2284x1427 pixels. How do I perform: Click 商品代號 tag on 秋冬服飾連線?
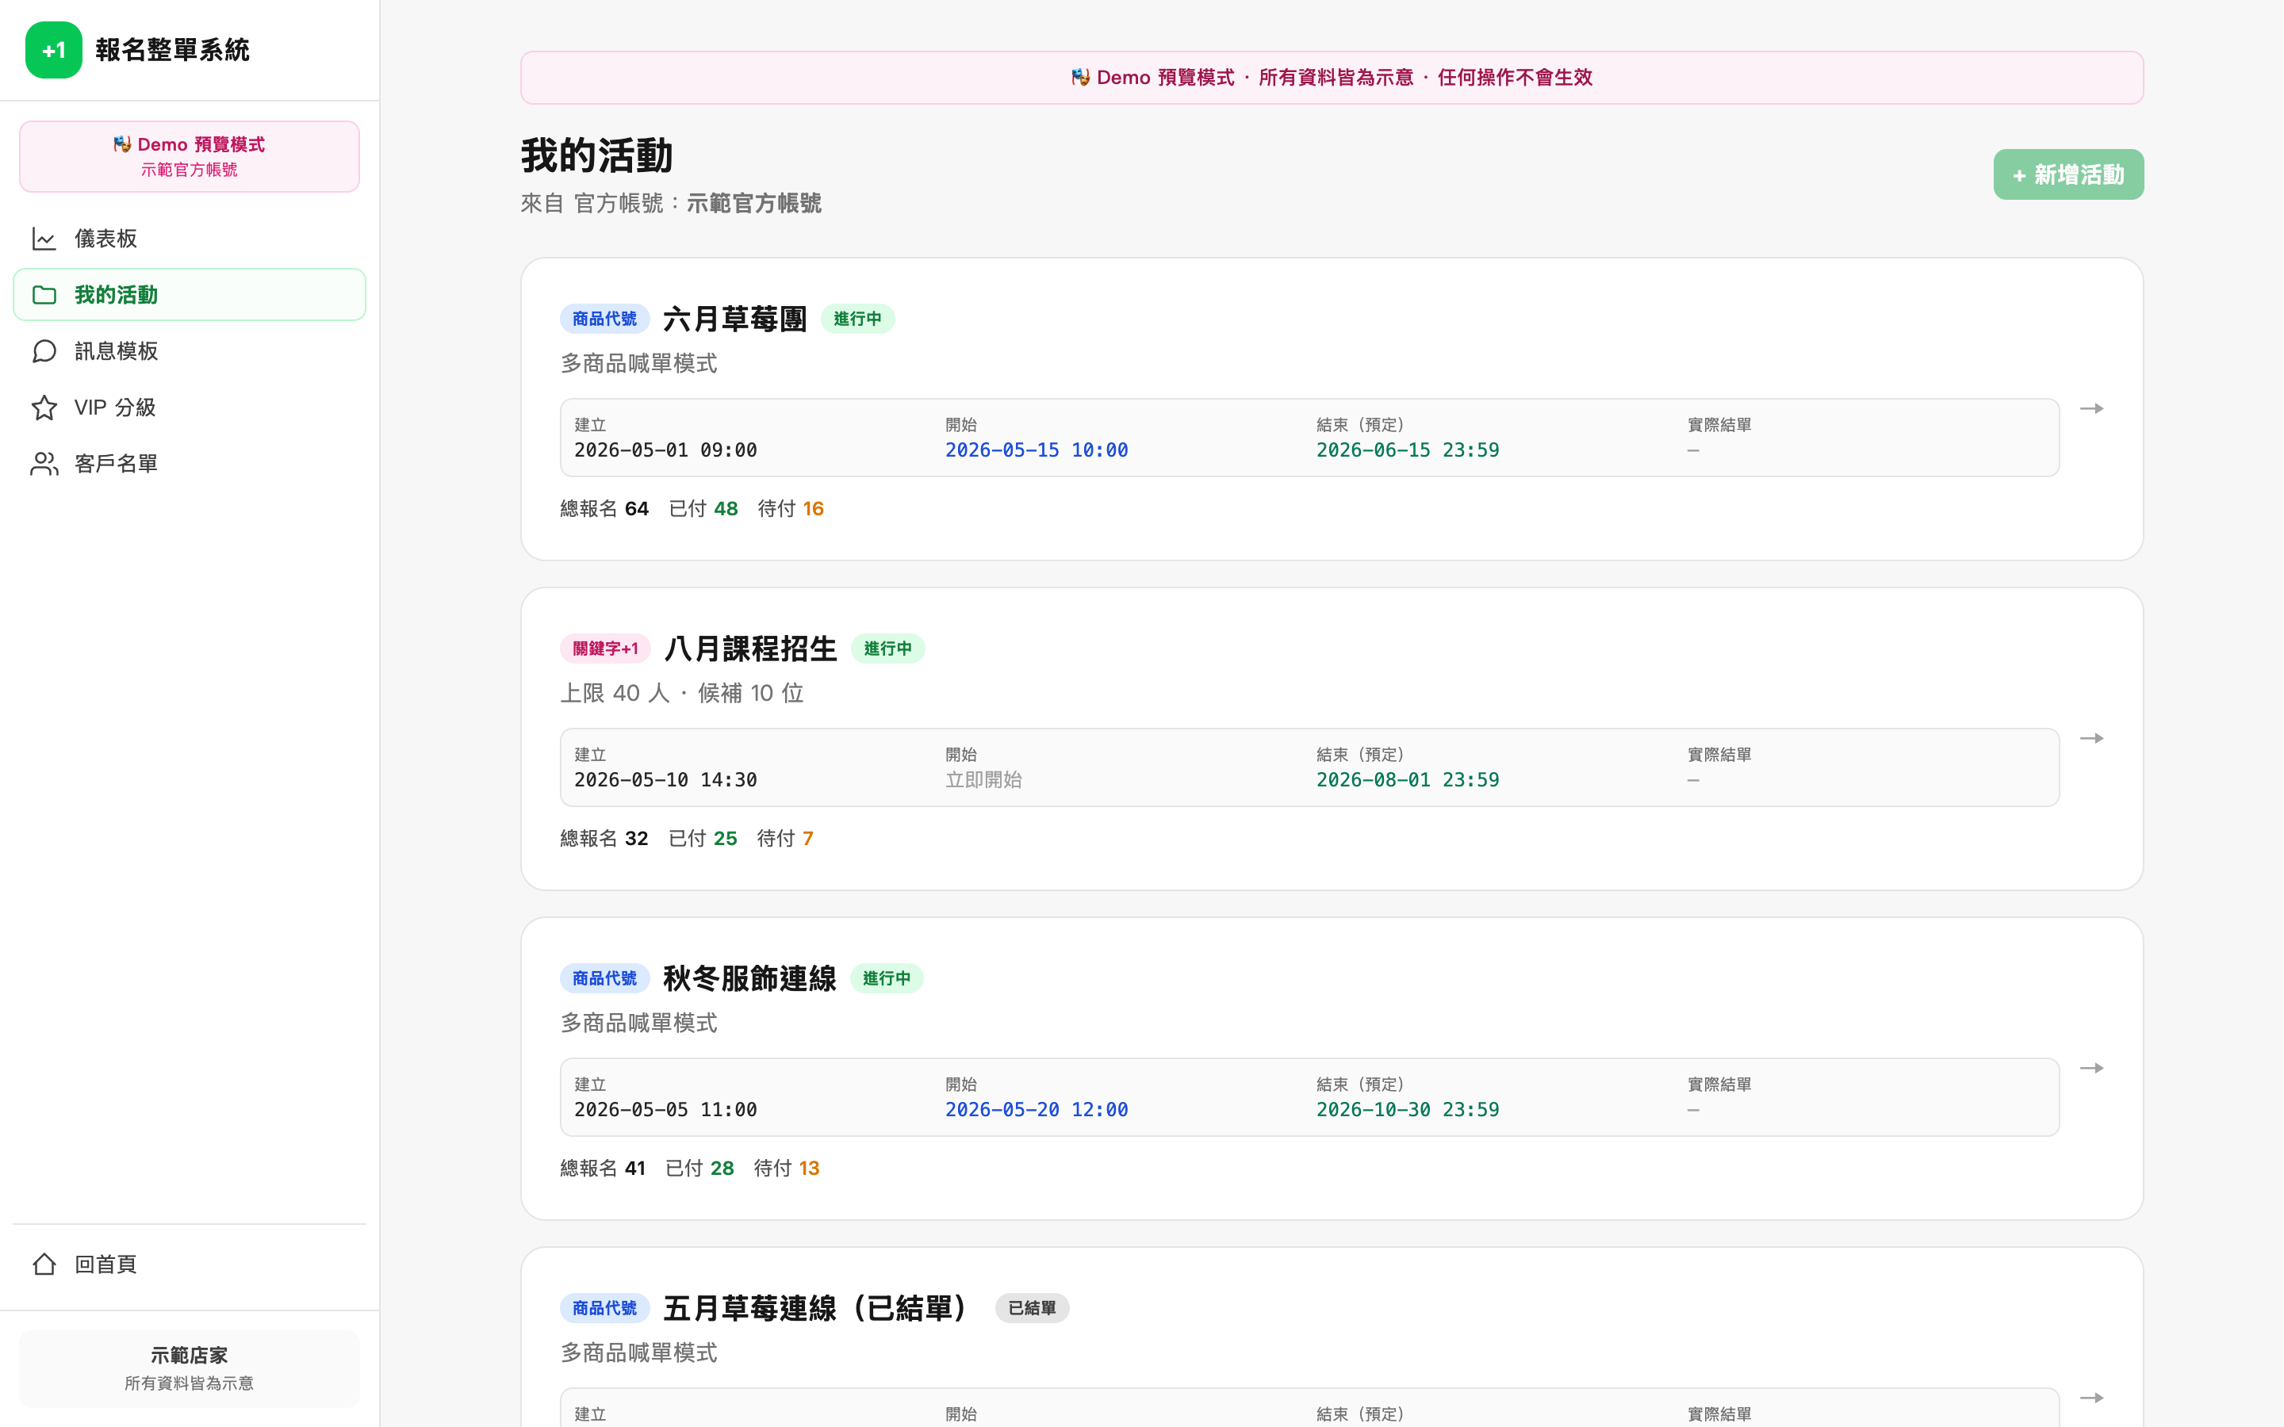(605, 979)
